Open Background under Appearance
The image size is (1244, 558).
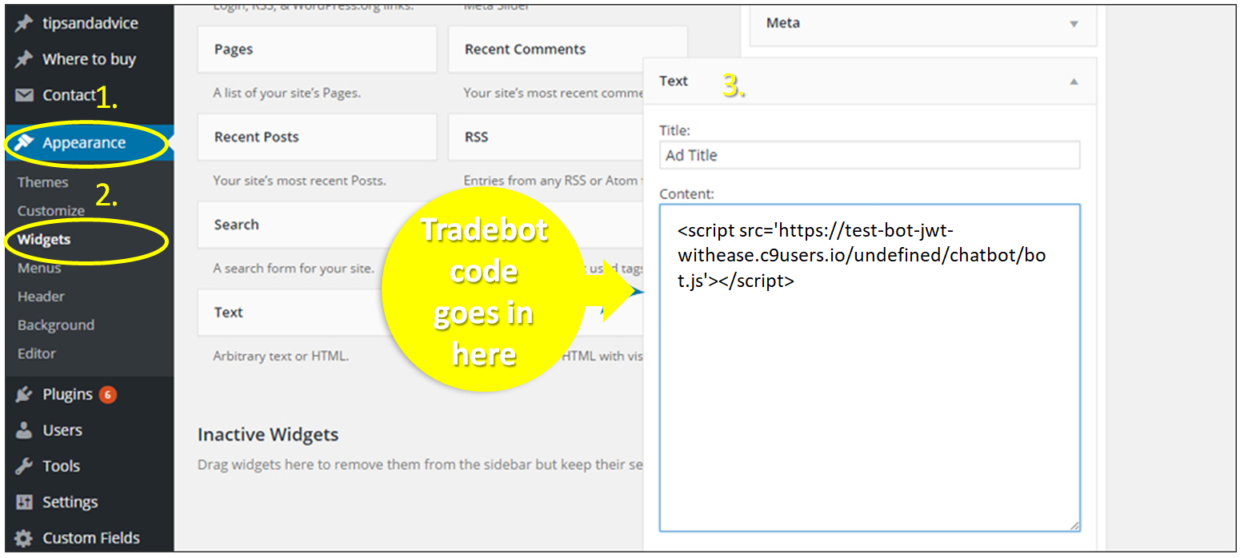[x=56, y=325]
